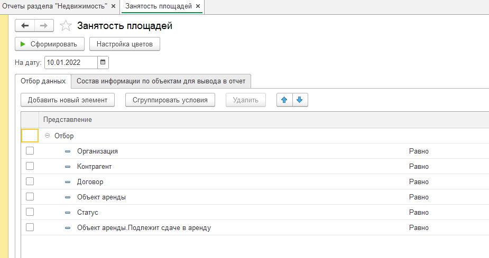The image size is (489, 258).
Task: Enable the Организация filter checkbox
Action: [x=30, y=151]
